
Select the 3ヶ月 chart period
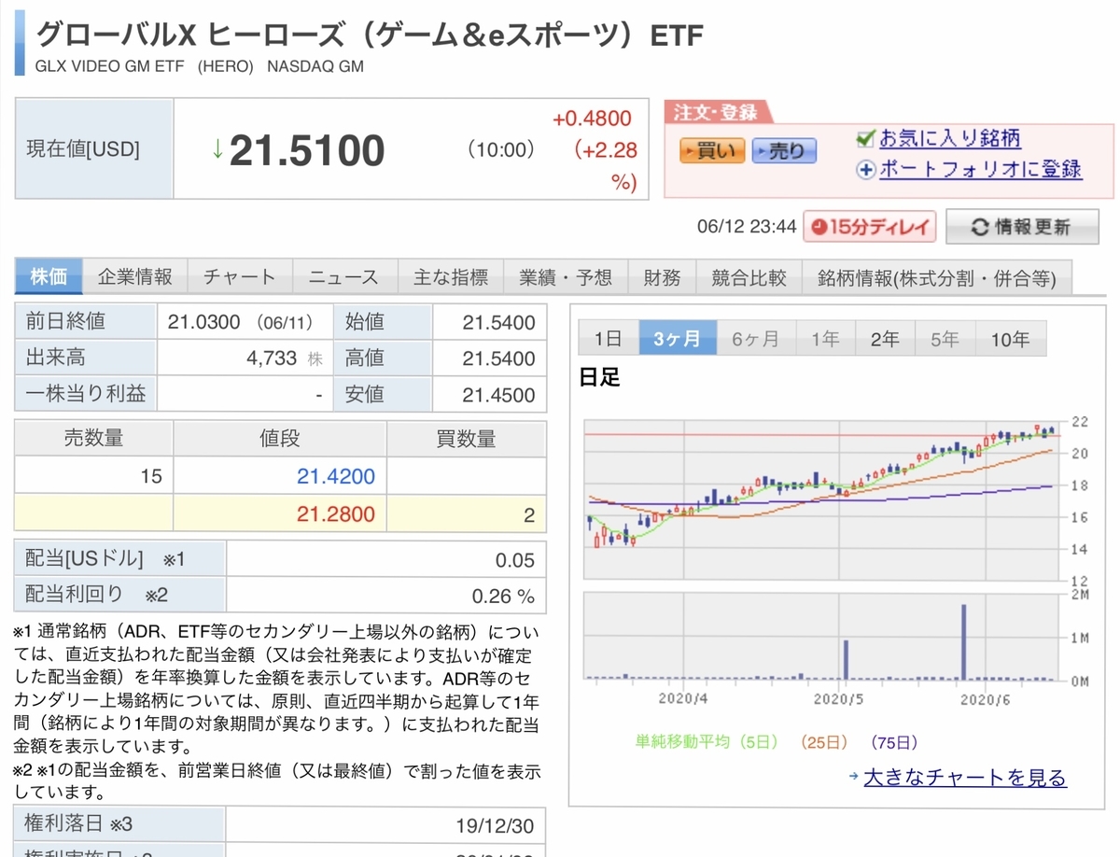point(677,339)
